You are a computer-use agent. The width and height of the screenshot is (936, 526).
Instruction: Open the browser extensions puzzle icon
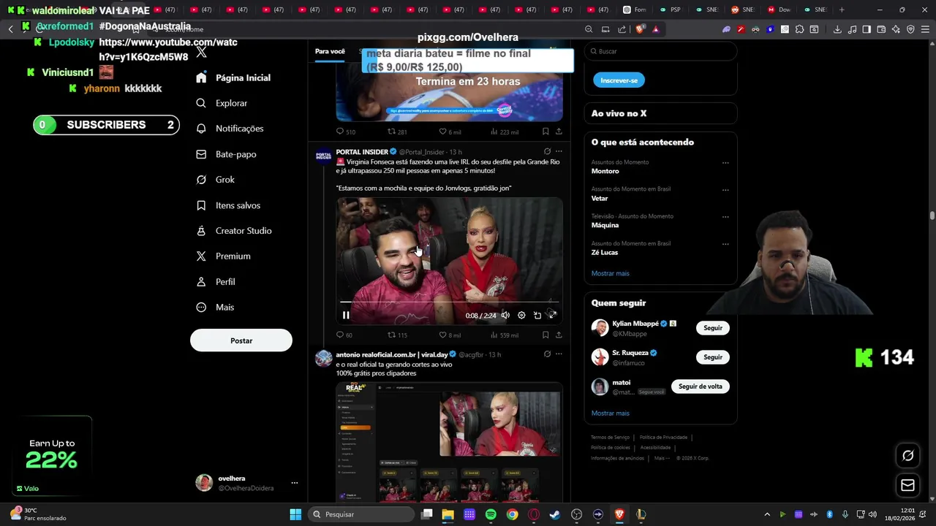799,29
